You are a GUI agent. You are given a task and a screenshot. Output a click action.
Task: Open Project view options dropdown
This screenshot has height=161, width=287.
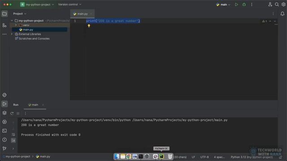coord(20,14)
